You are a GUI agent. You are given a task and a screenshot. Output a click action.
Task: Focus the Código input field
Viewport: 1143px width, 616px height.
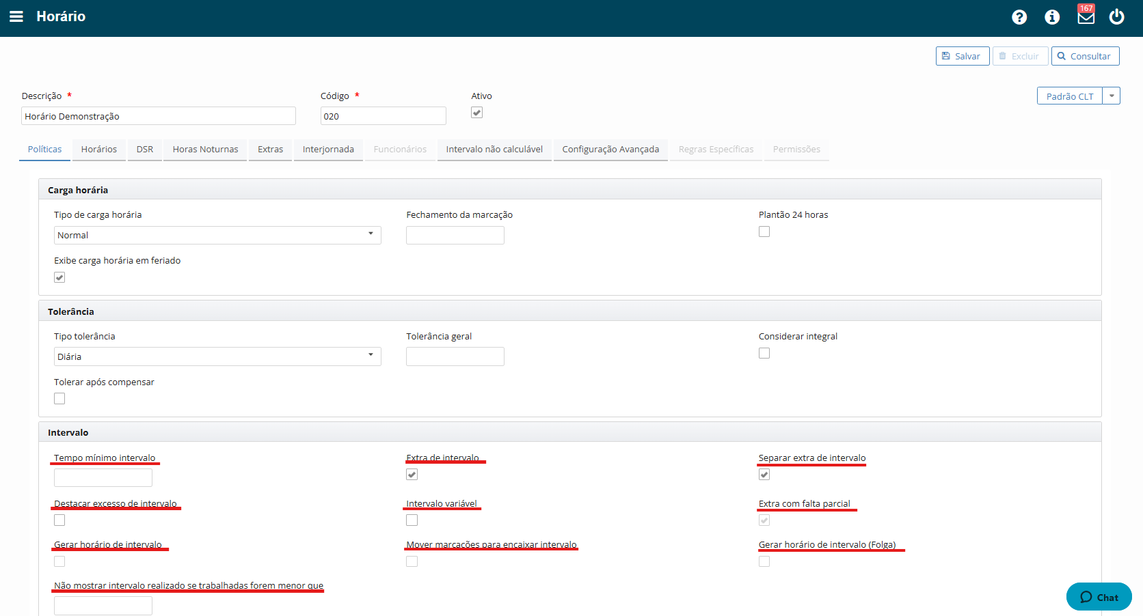384,116
